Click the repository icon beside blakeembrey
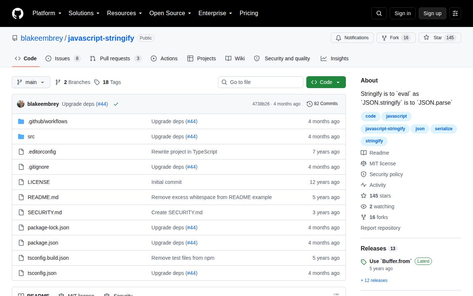 (15, 38)
